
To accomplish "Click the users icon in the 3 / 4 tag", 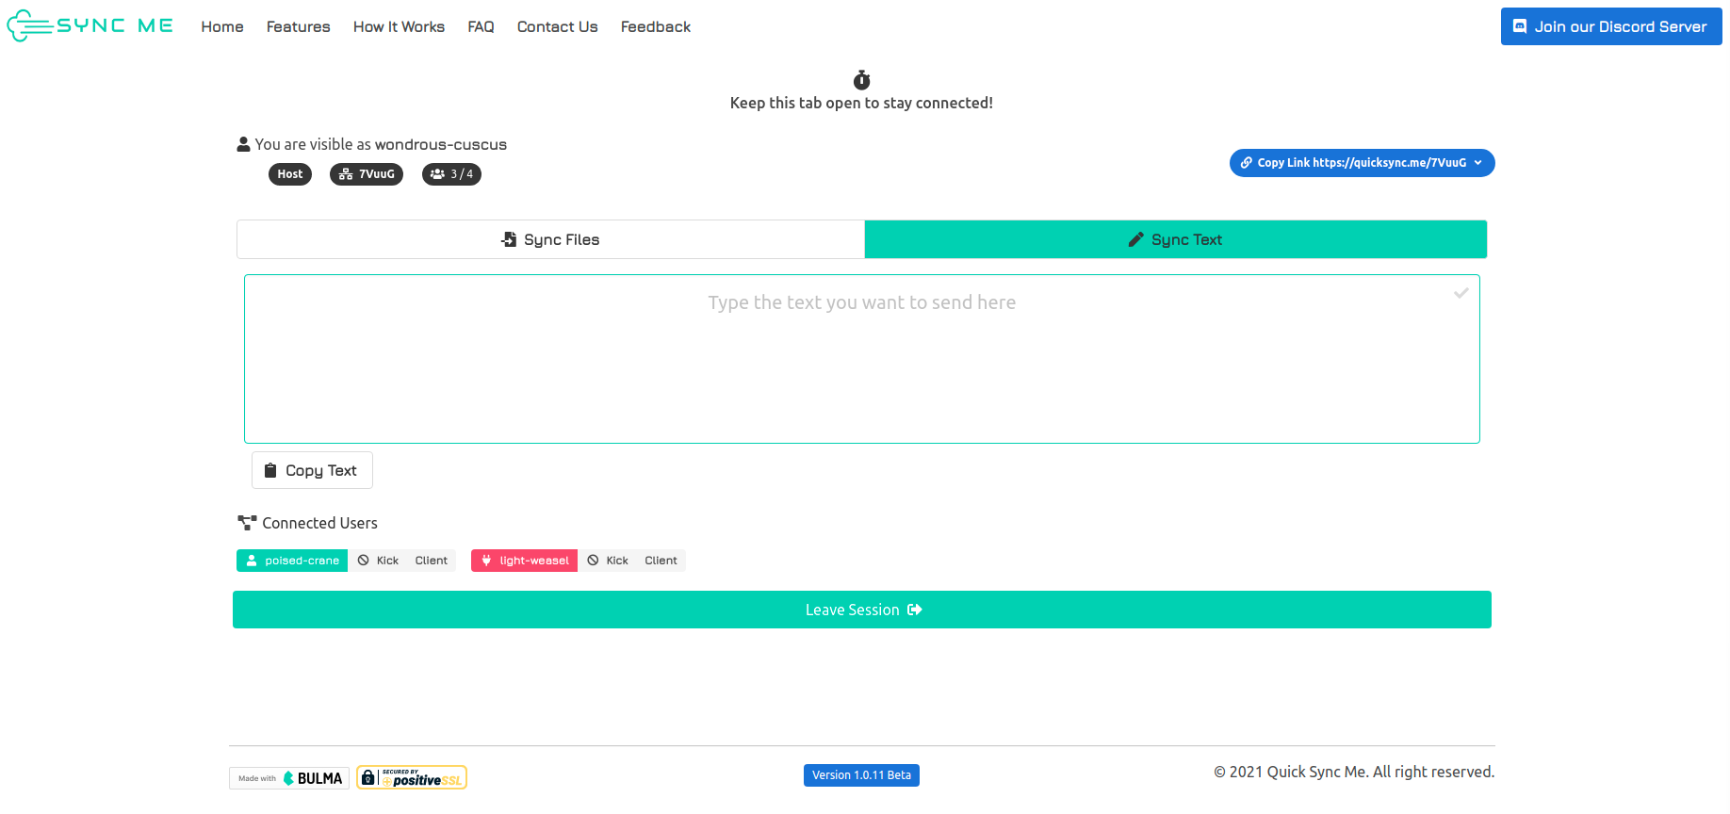I will 437,174.
